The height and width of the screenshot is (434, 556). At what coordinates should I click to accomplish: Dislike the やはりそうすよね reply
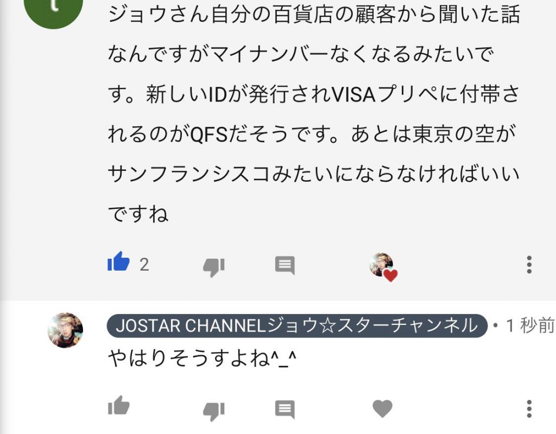pos(214,411)
